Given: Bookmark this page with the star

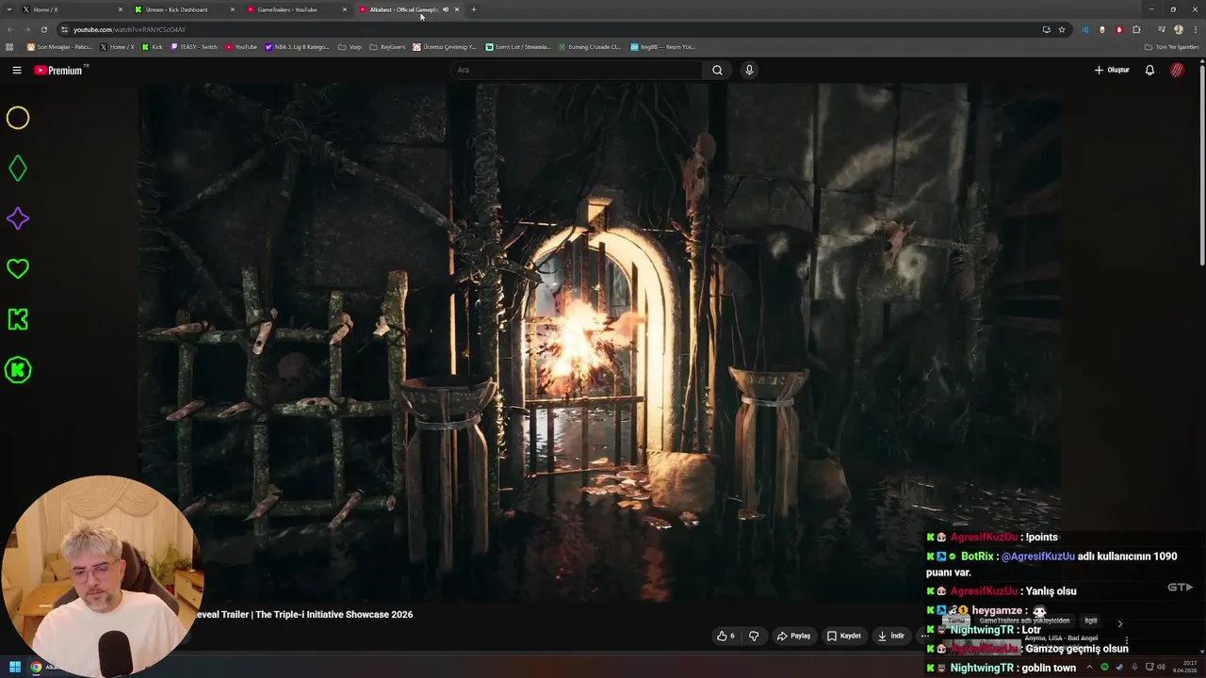Looking at the screenshot, I should point(1062,29).
